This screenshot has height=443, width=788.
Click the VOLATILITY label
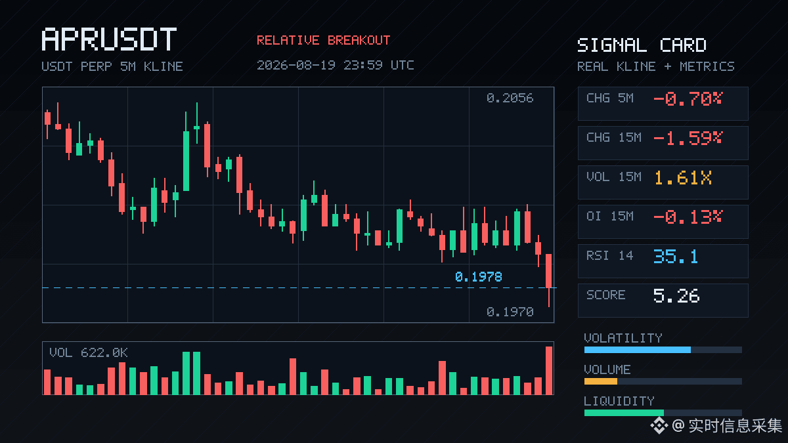coord(623,338)
